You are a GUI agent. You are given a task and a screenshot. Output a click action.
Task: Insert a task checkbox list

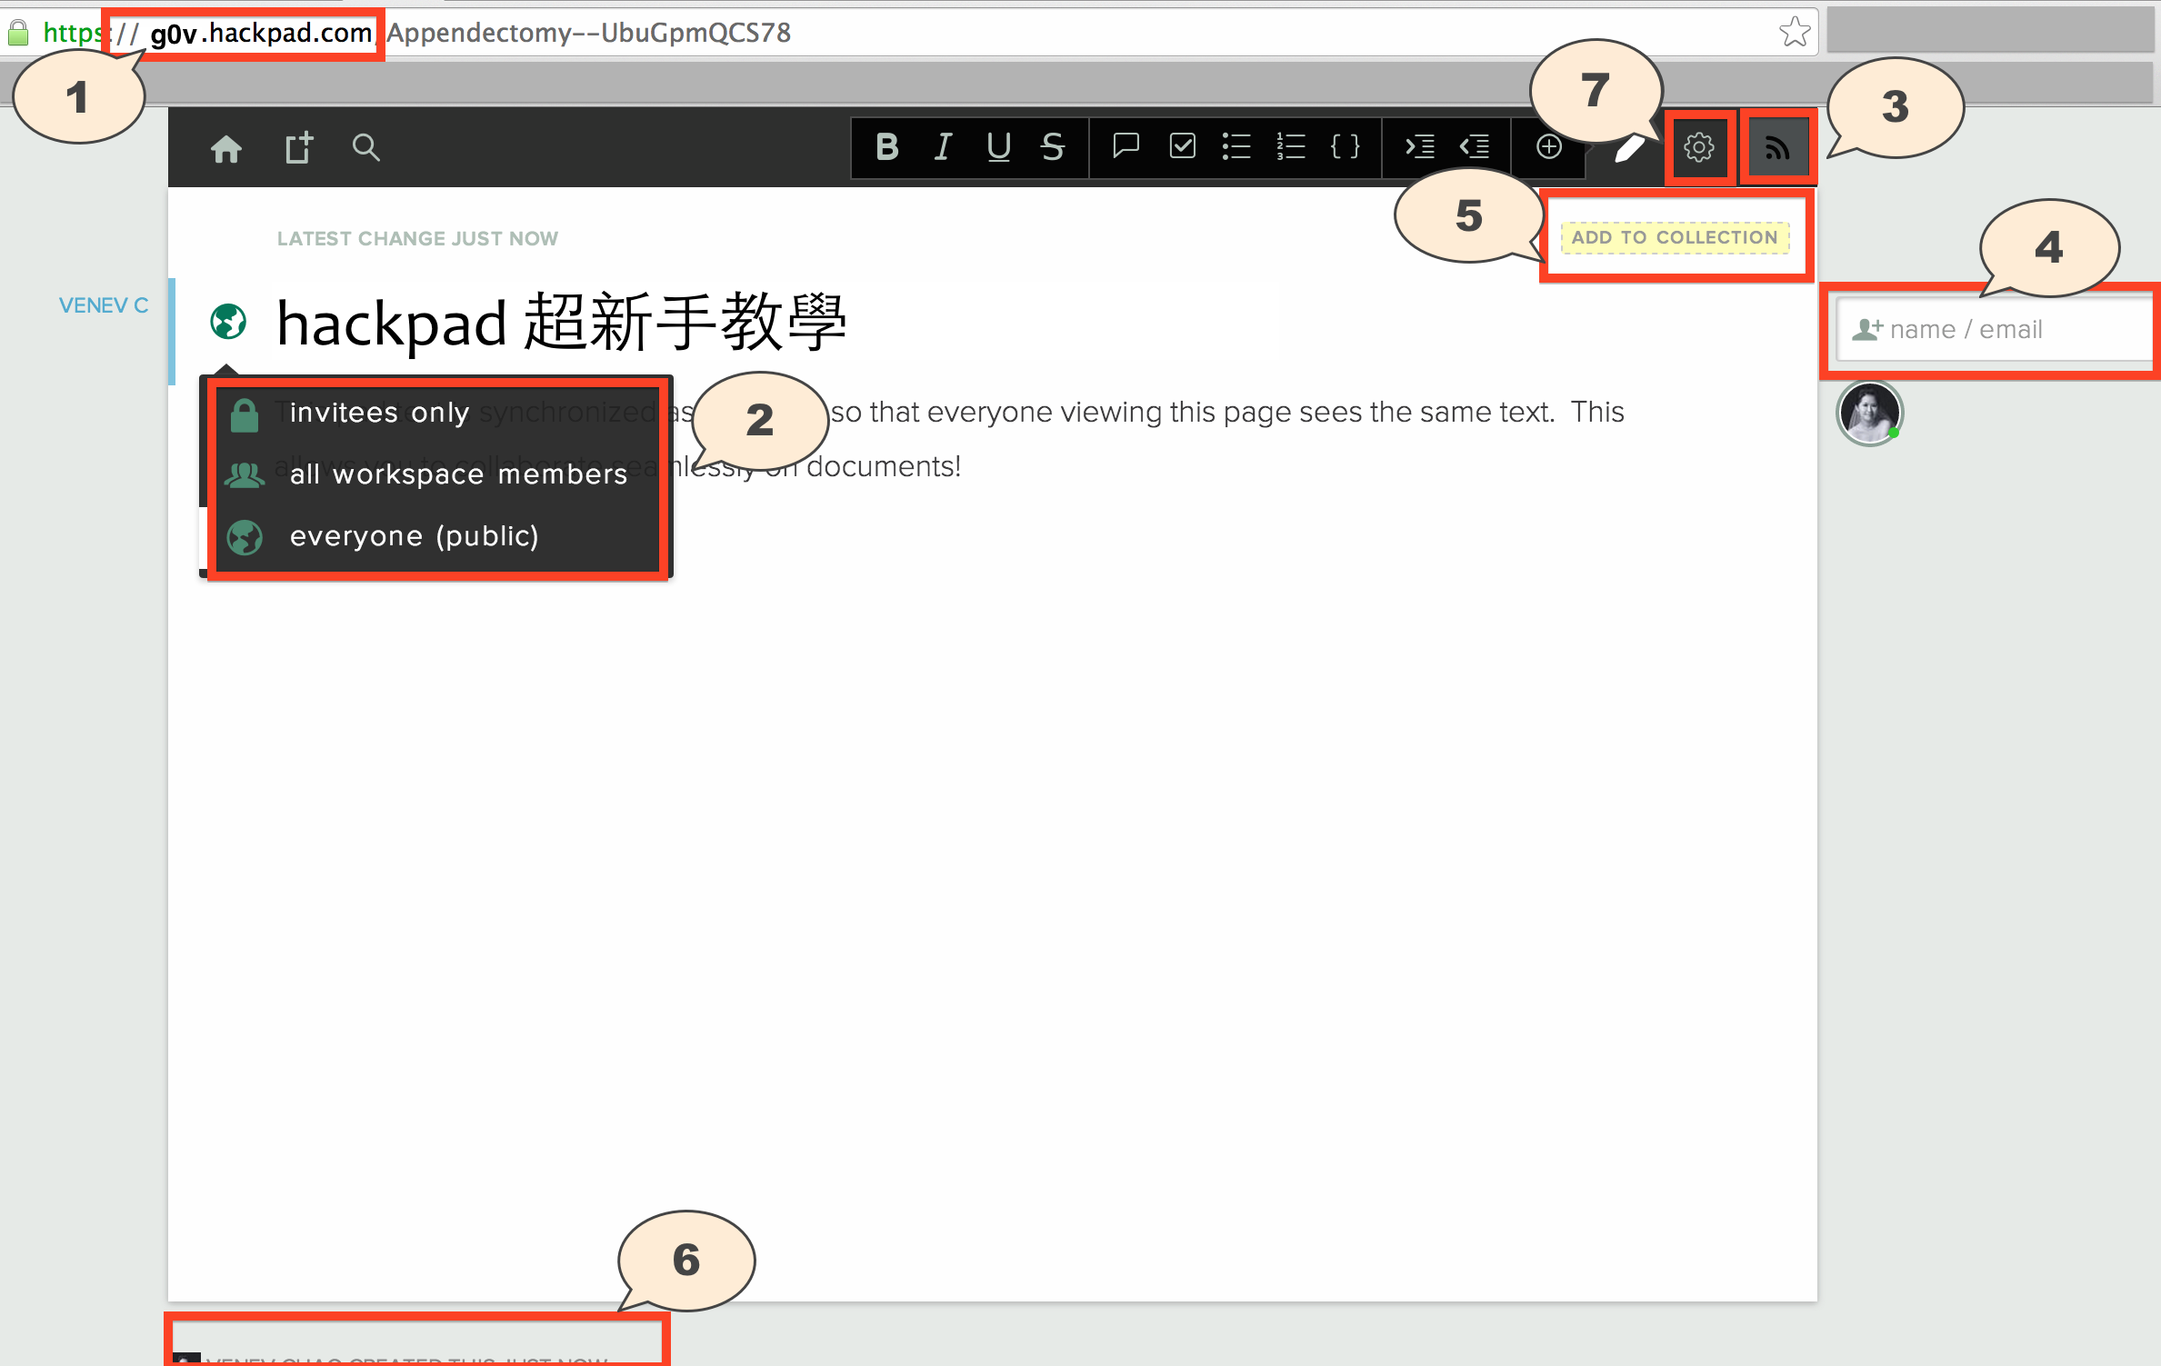tap(1182, 145)
